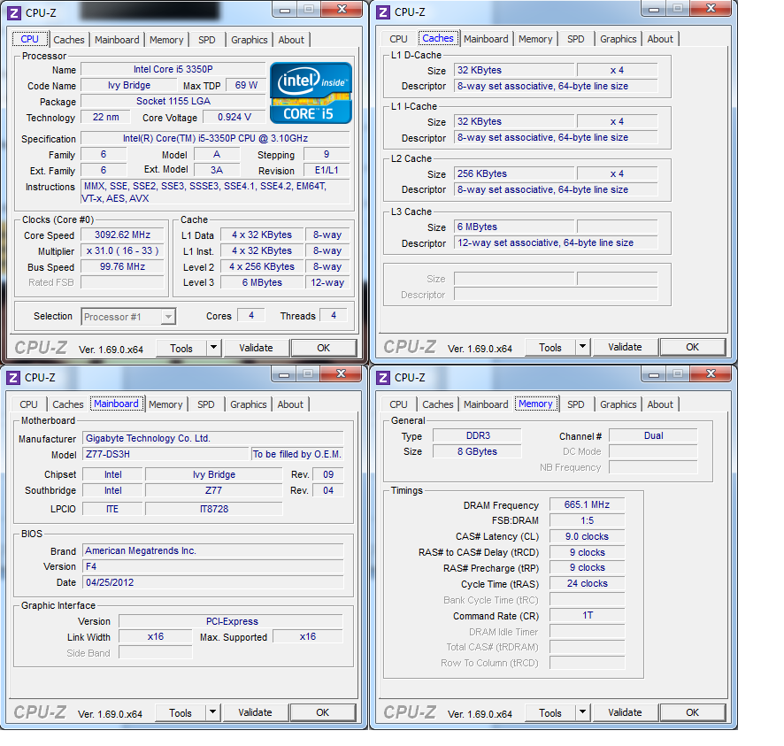784x746 pixels.
Task: Click Tools button in CPU window
Action: pyautogui.click(x=181, y=348)
